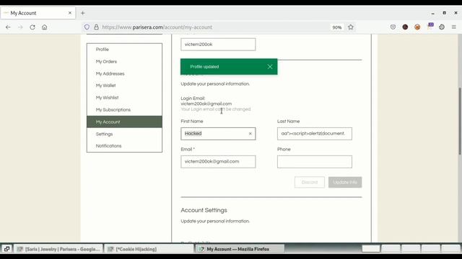Select My Account Mozilla Firefox taskbar item
The width and height of the screenshot is (462, 259).
click(x=240, y=249)
